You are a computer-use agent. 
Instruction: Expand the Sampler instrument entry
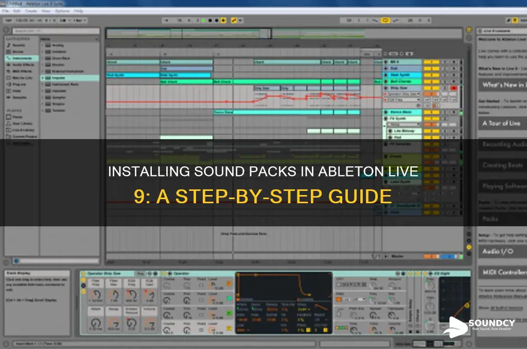(43, 97)
